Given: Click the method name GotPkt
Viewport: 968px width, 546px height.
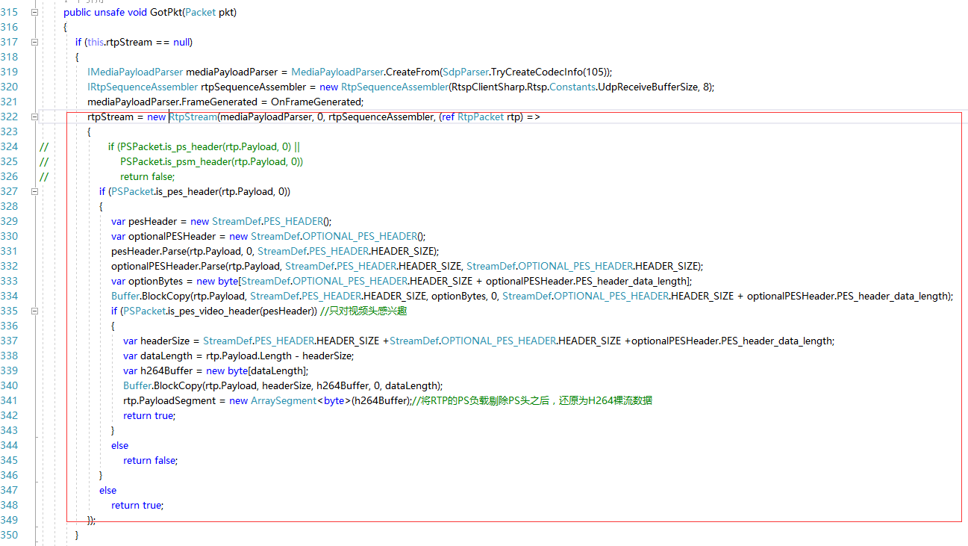Looking at the screenshot, I should [166, 12].
